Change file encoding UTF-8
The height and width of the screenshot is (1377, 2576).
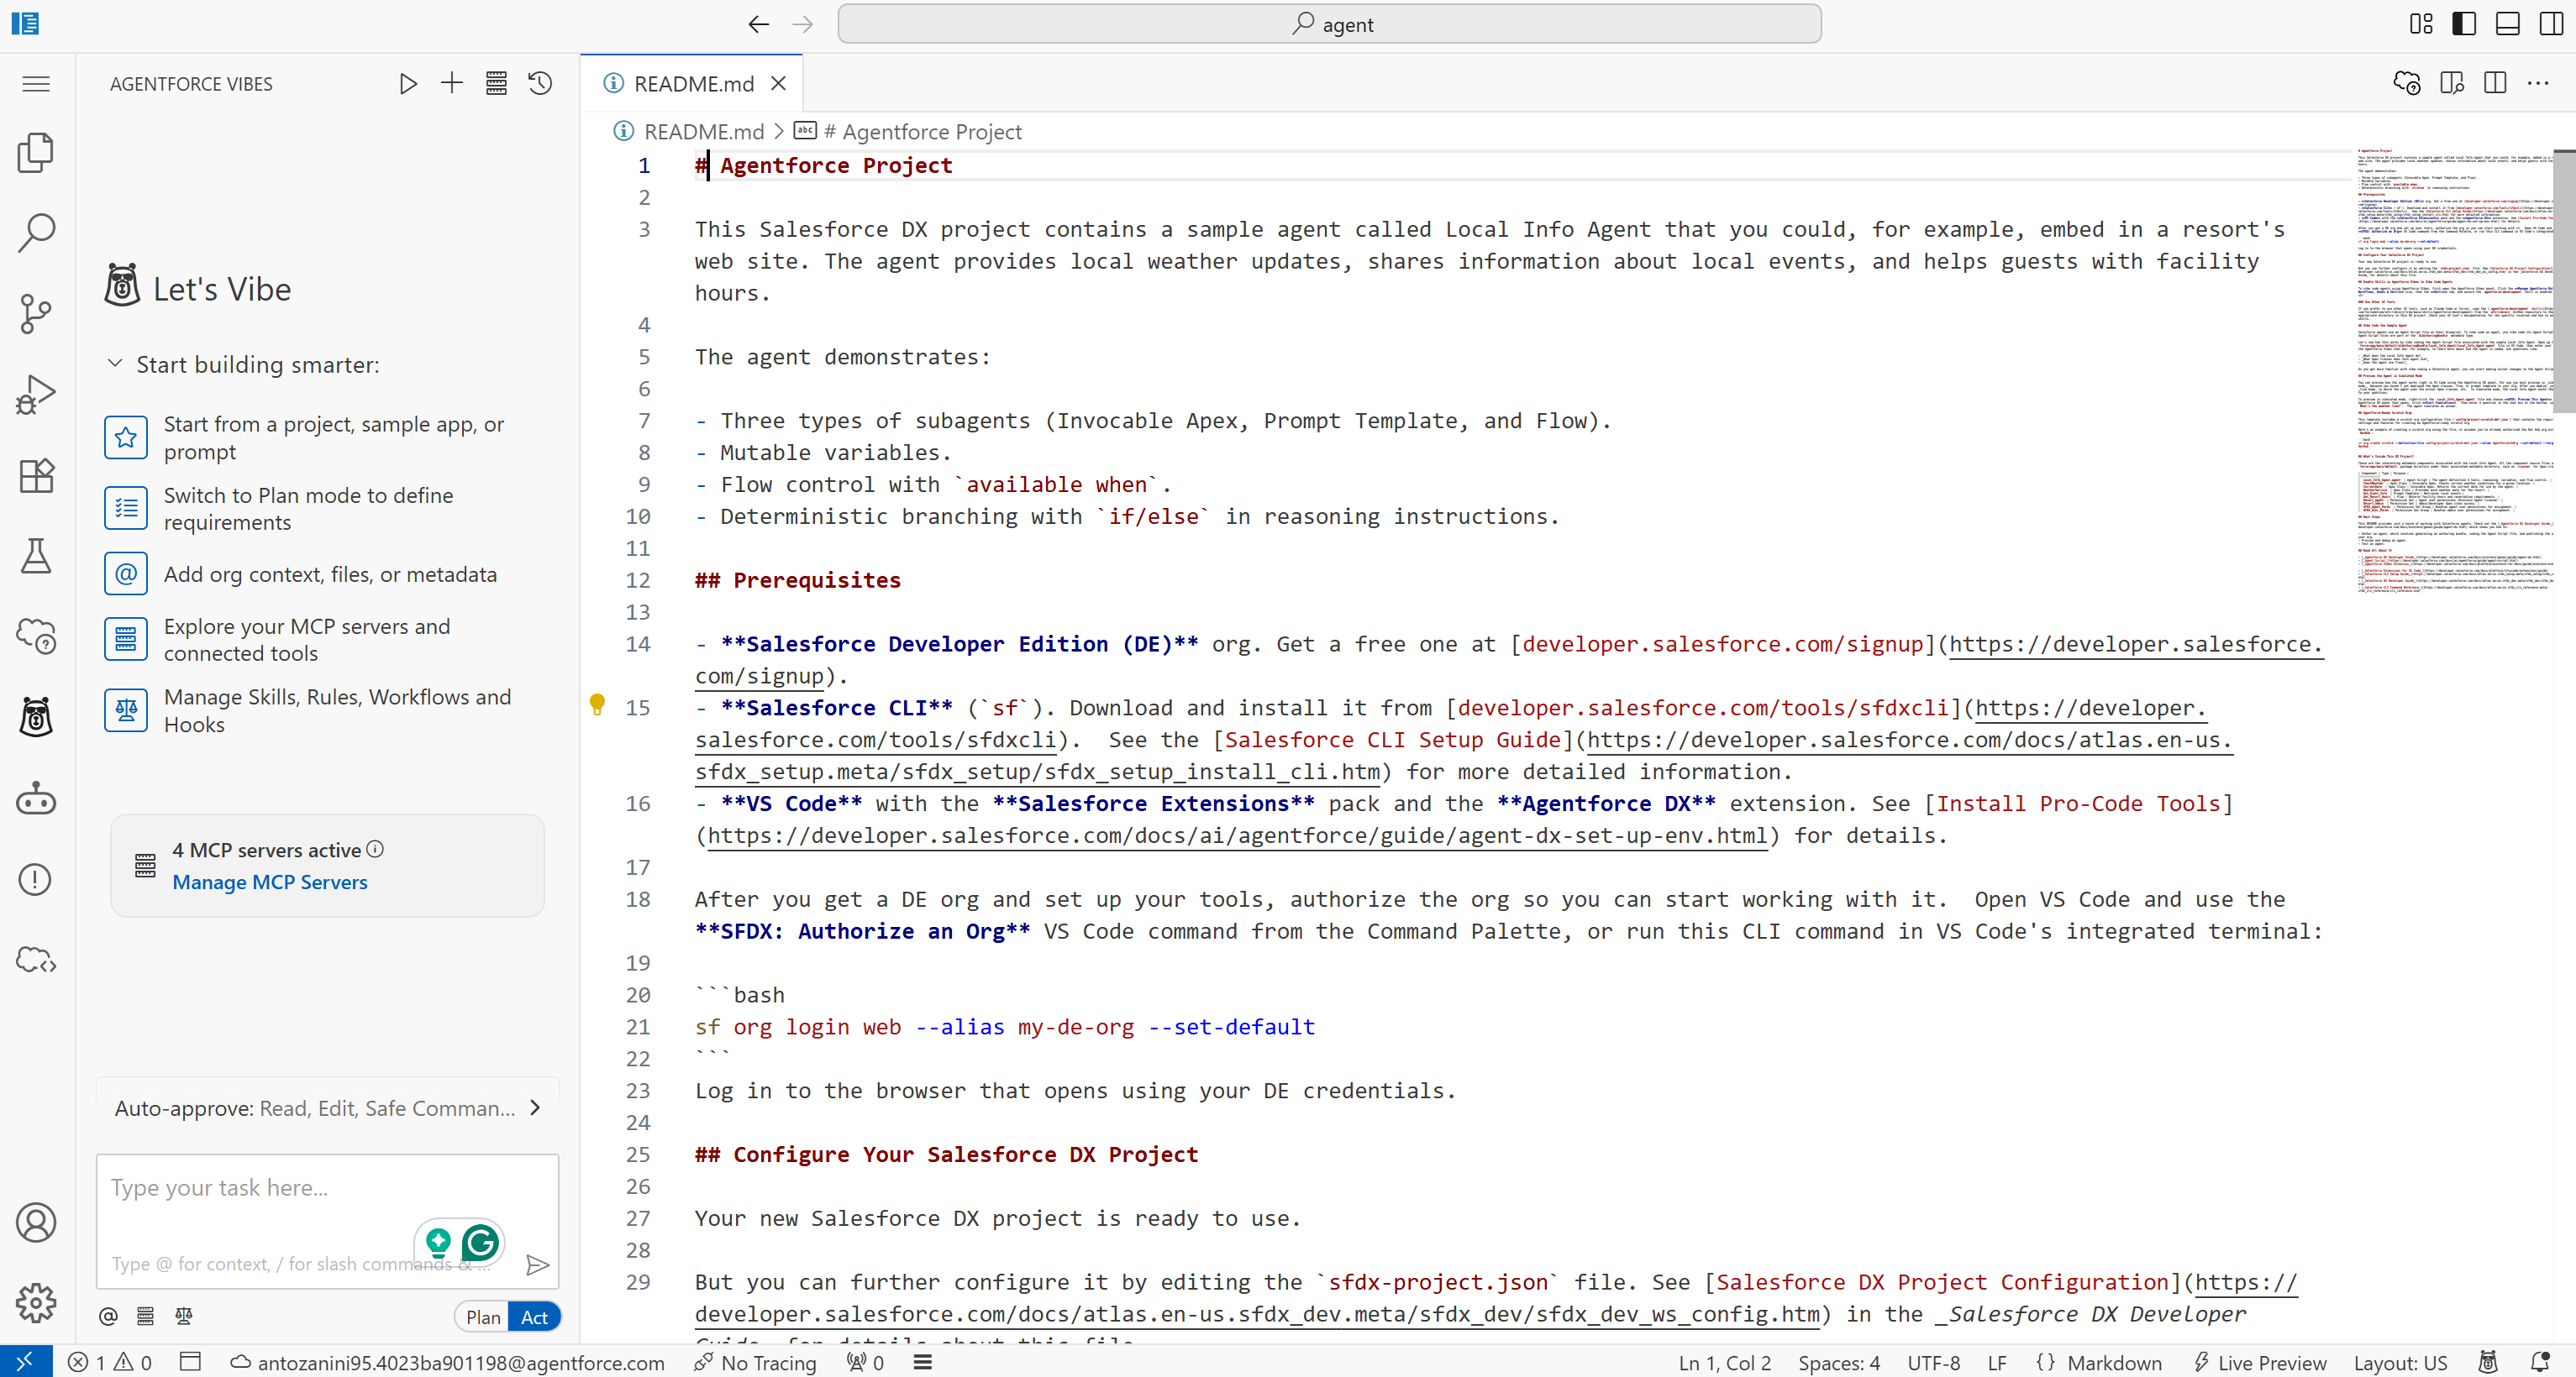pos(1933,1362)
